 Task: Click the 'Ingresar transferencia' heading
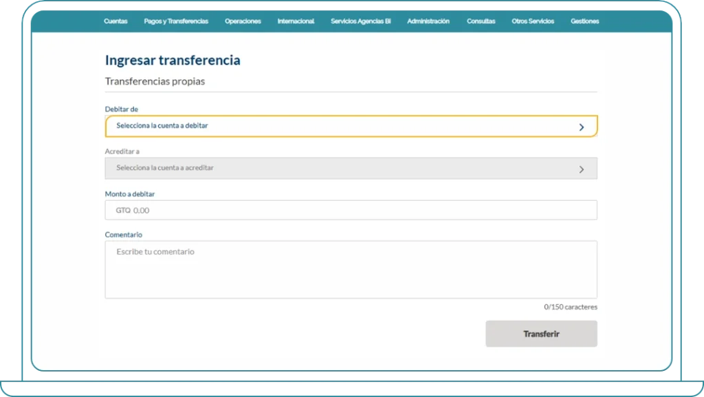pyautogui.click(x=172, y=61)
